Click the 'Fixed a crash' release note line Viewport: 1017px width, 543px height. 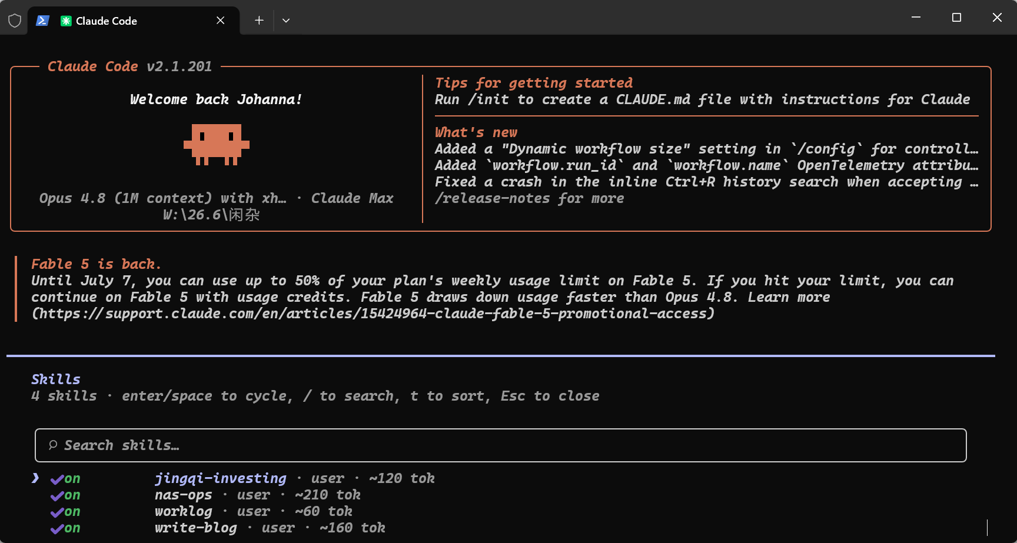[706, 182]
